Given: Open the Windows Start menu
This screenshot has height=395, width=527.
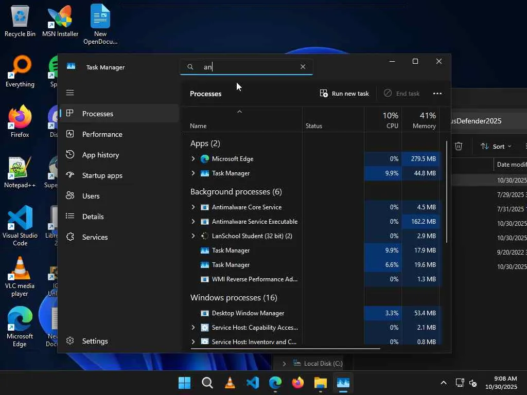Looking at the screenshot, I should [x=184, y=383].
